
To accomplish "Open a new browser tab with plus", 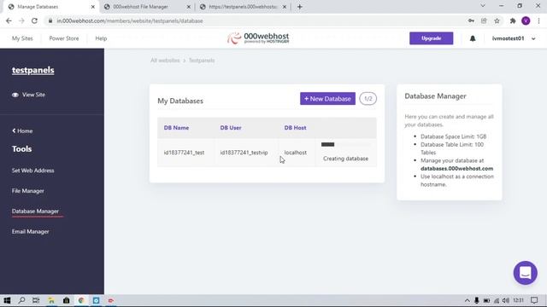I will coord(300,7).
